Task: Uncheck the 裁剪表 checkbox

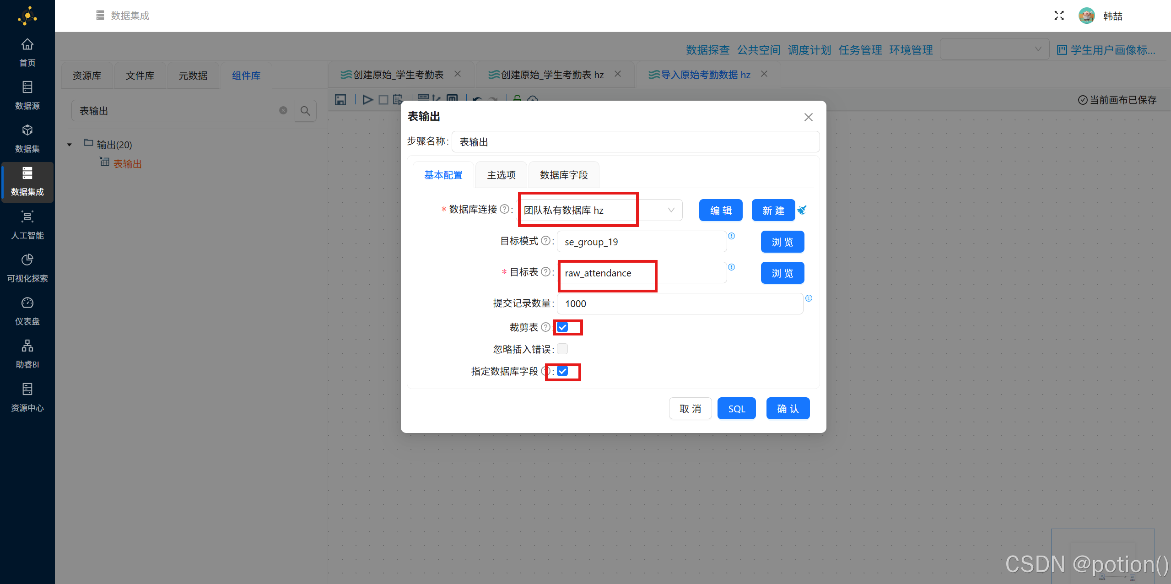Action: [562, 327]
